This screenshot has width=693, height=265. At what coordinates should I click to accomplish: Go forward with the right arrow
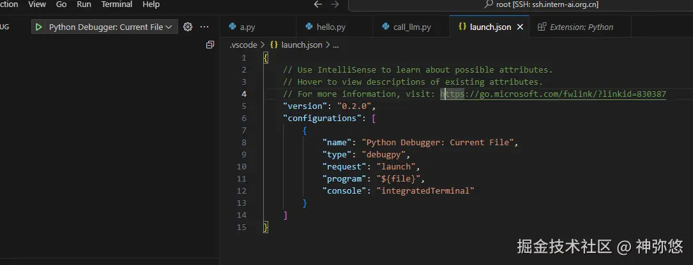pyautogui.click(x=335, y=4)
